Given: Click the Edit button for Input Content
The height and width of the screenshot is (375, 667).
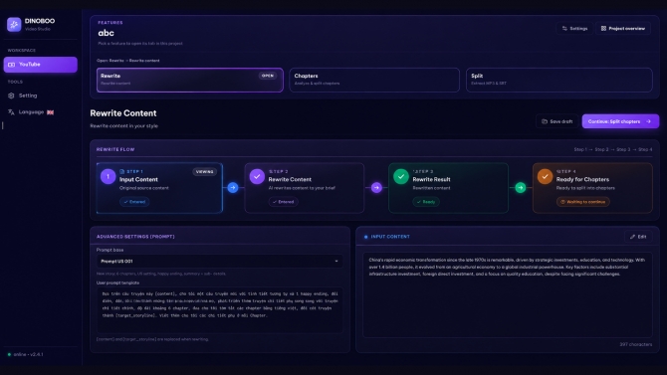Looking at the screenshot, I should pos(638,237).
